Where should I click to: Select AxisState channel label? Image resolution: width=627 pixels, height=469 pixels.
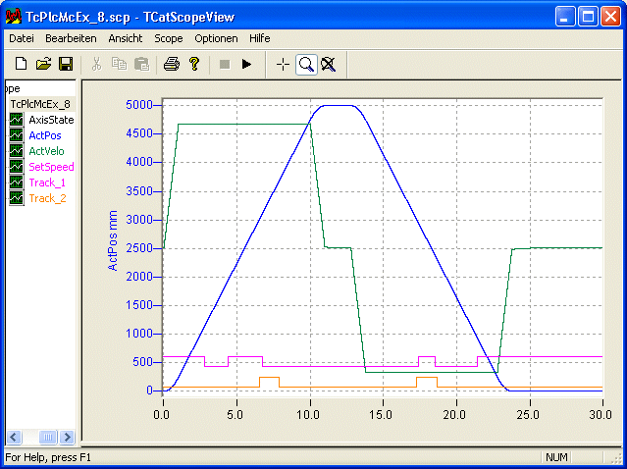click(x=51, y=120)
